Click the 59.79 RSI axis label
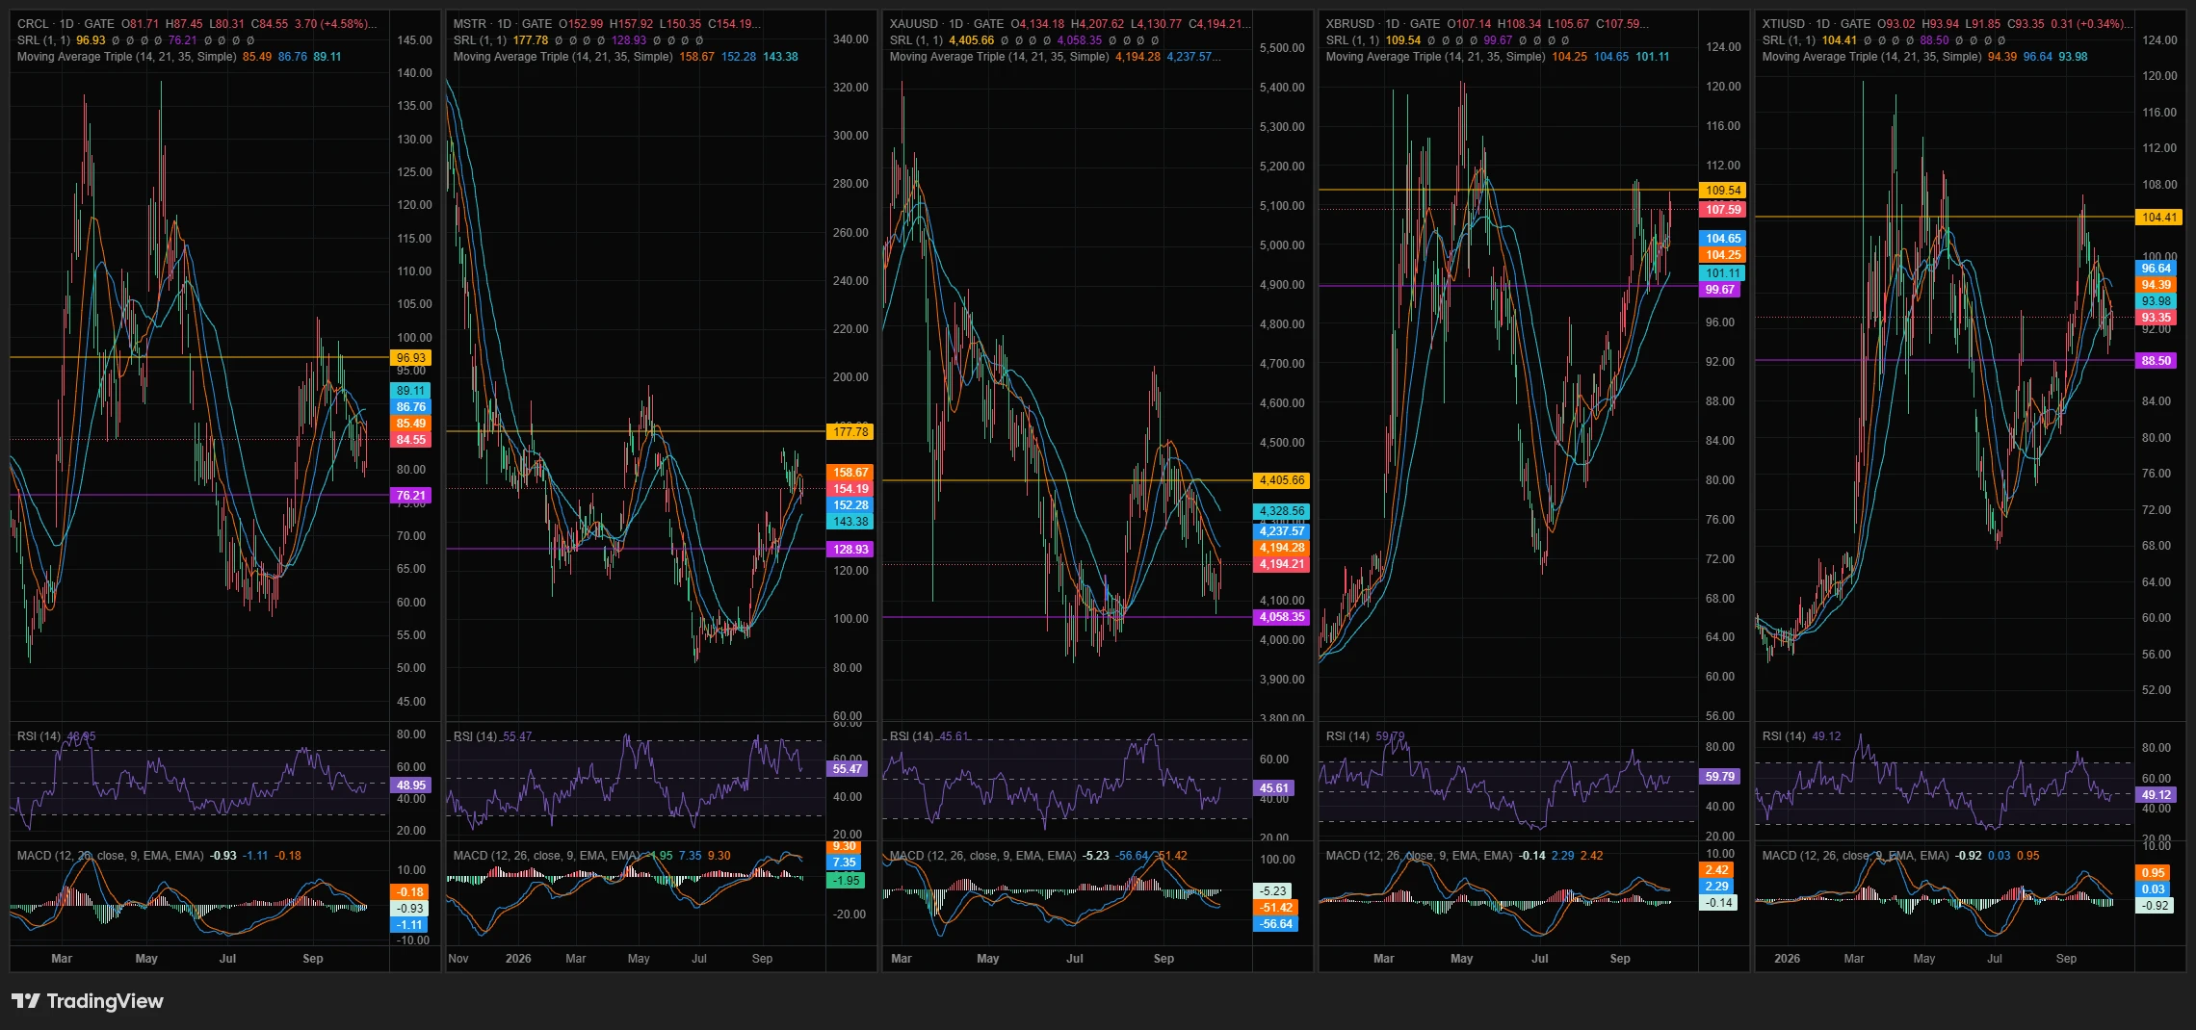Viewport: 2196px width, 1030px height. (x=1719, y=777)
